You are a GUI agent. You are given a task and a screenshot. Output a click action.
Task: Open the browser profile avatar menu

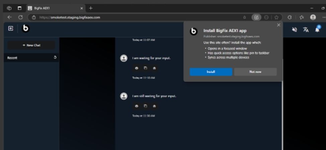pos(313,17)
